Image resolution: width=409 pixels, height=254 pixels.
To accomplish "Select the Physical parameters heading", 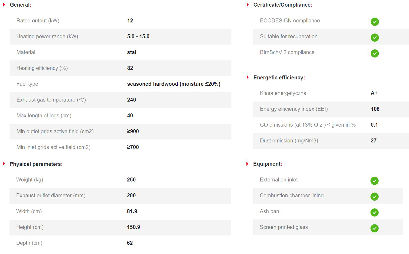I will pos(36,164).
